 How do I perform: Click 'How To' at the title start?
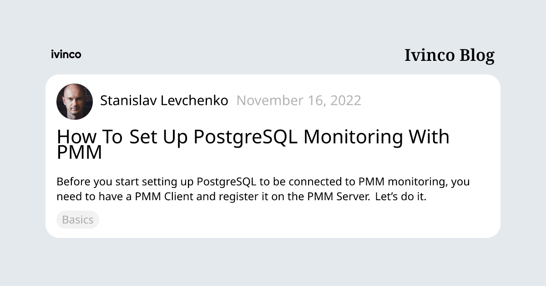[90, 137]
